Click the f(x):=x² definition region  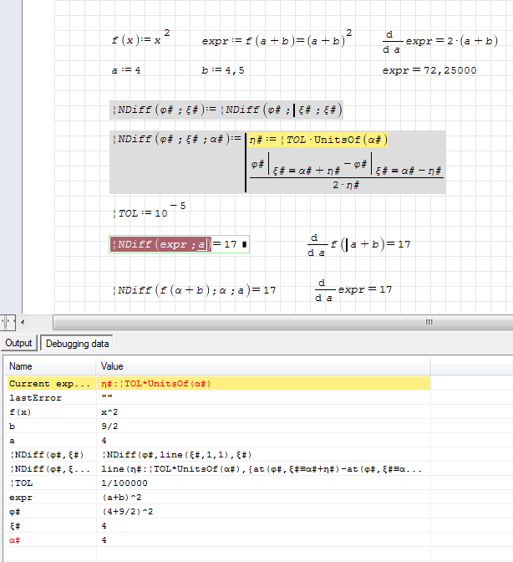click(140, 39)
